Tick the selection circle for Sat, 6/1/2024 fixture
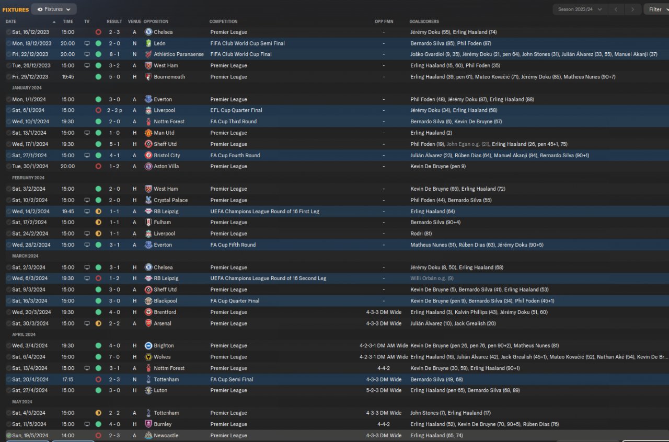The image size is (669, 442). click(x=8, y=110)
